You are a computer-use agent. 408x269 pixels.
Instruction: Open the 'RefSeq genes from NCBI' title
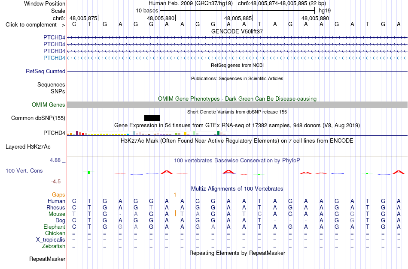coord(237,65)
